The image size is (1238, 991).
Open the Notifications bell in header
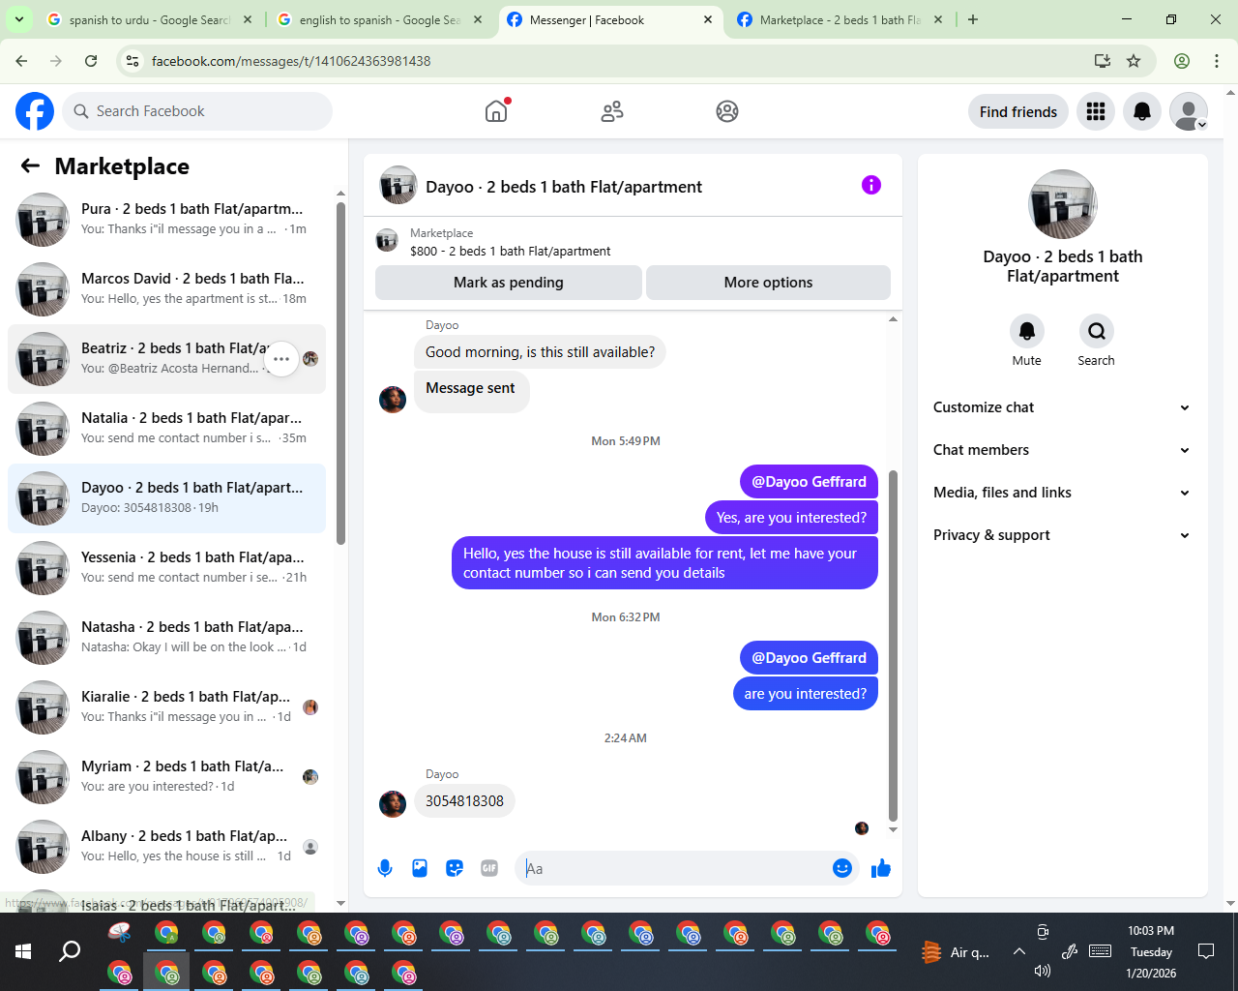click(1142, 111)
